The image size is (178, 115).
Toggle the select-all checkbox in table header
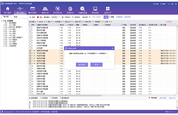pyautogui.click(x=30, y=25)
